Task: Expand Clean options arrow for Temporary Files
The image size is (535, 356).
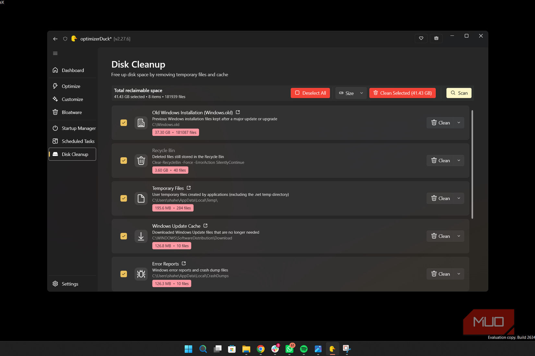Action: pyautogui.click(x=459, y=198)
